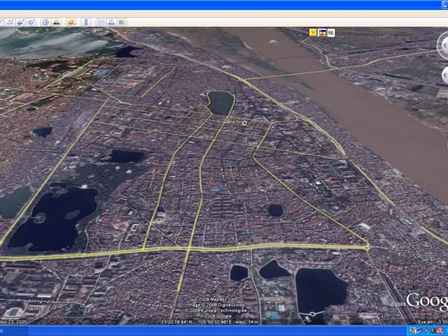Click the middle floating input-toolbar icon
Screen dimensions: 448x336
322,33
